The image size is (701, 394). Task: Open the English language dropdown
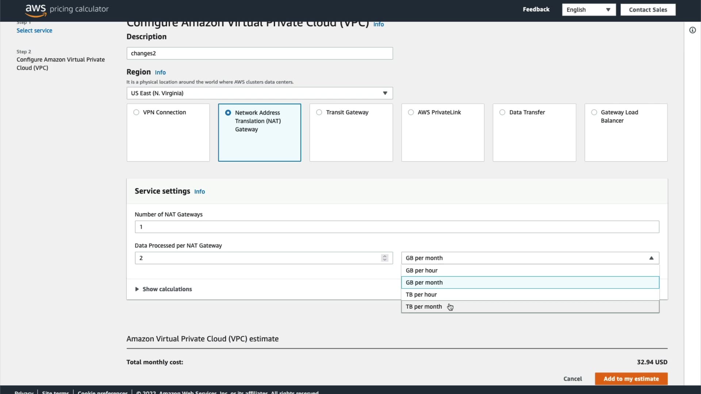tap(589, 10)
